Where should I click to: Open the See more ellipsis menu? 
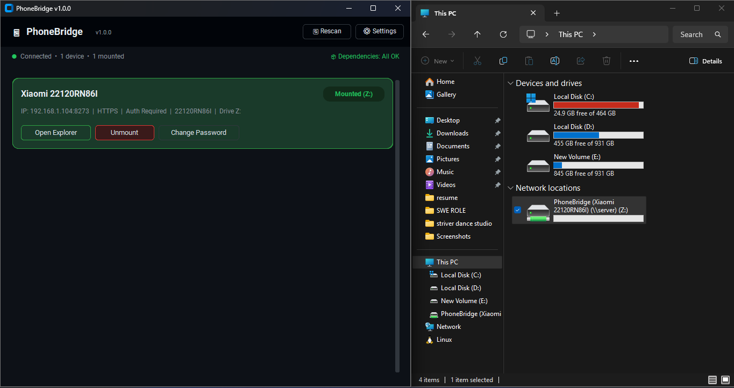point(633,61)
